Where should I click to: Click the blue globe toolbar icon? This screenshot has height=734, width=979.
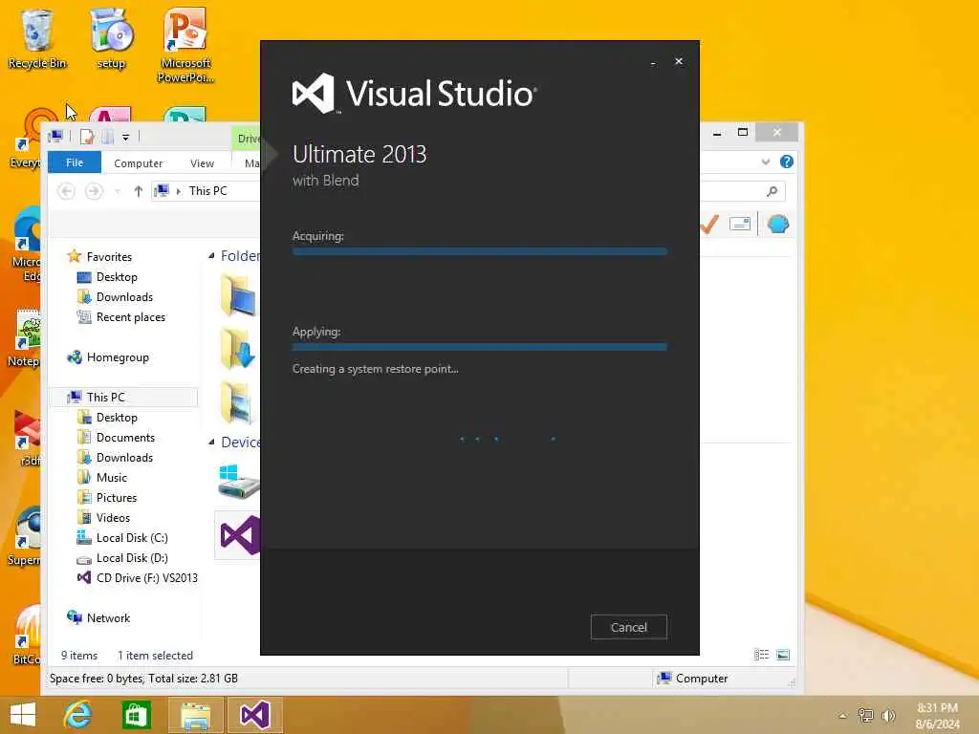click(x=778, y=224)
